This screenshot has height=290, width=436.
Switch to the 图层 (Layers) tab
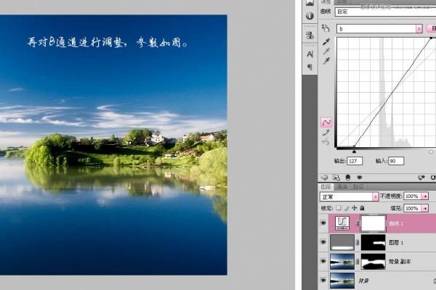[x=326, y=187]
